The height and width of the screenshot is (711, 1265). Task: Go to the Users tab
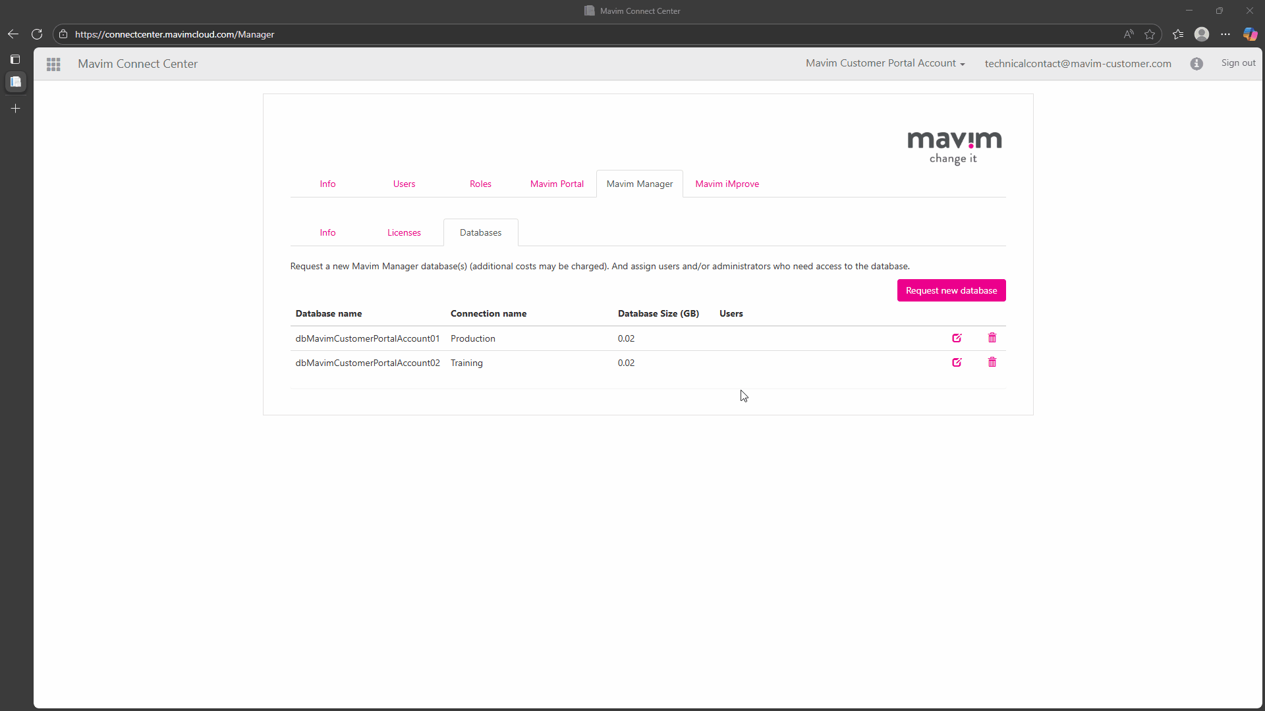click(x=404, y=184)
